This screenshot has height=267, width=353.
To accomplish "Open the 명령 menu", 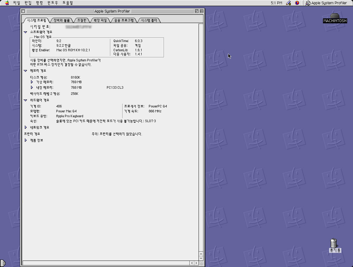I will 39,3.
